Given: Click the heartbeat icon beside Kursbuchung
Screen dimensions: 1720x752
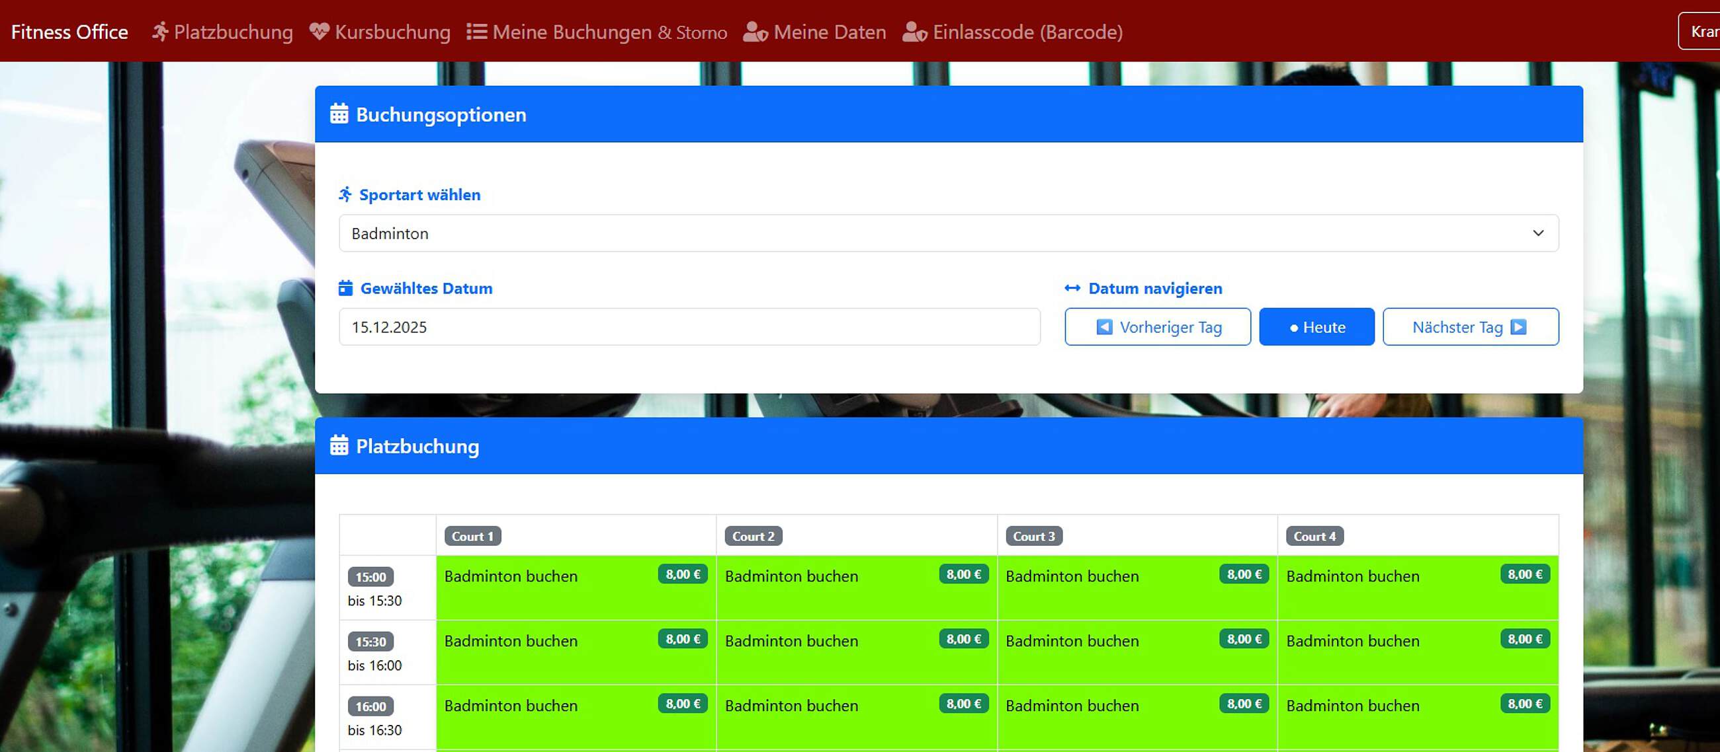Looking at the screenshot, I should pos(319,31).
